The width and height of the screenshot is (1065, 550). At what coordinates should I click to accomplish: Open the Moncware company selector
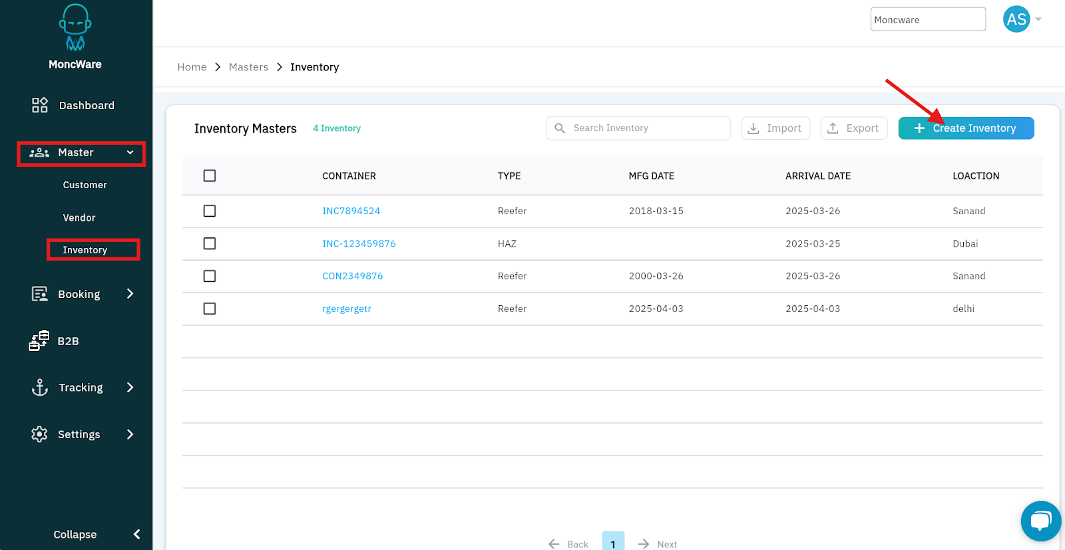tap(928, 19)
